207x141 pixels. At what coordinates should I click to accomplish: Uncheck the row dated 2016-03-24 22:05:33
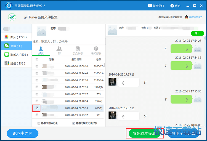(x=37, y=108)
